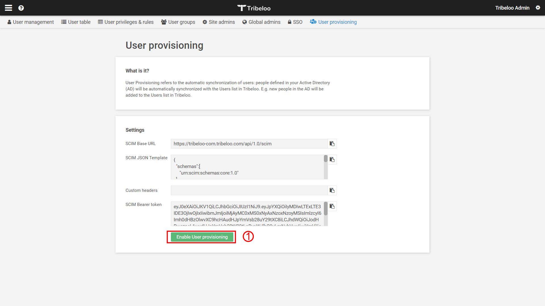This screenshot has width=545, height=306.
Task: Copy the SCIM Base URL
Action: pos(332,144)
